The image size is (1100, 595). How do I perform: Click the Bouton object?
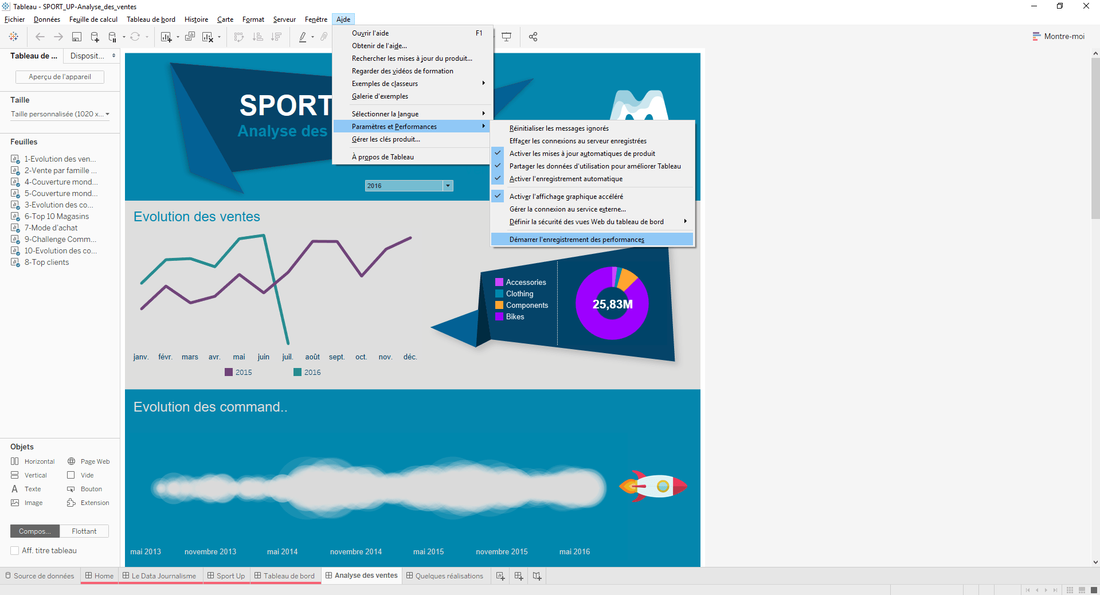85,489
